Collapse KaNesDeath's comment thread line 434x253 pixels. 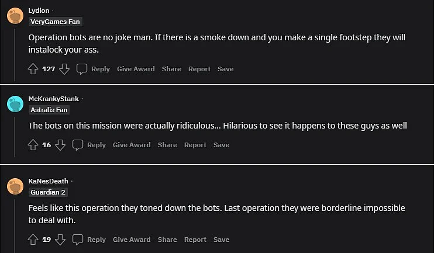click(x=15, y=226)
